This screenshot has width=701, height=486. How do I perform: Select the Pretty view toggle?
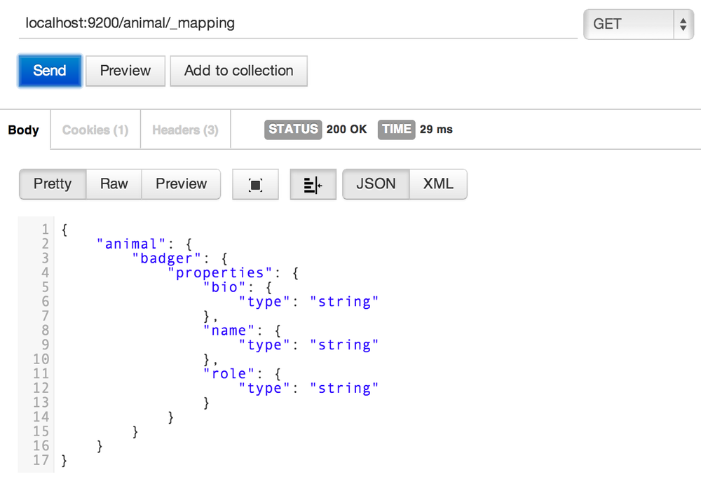tap(53, 184)
